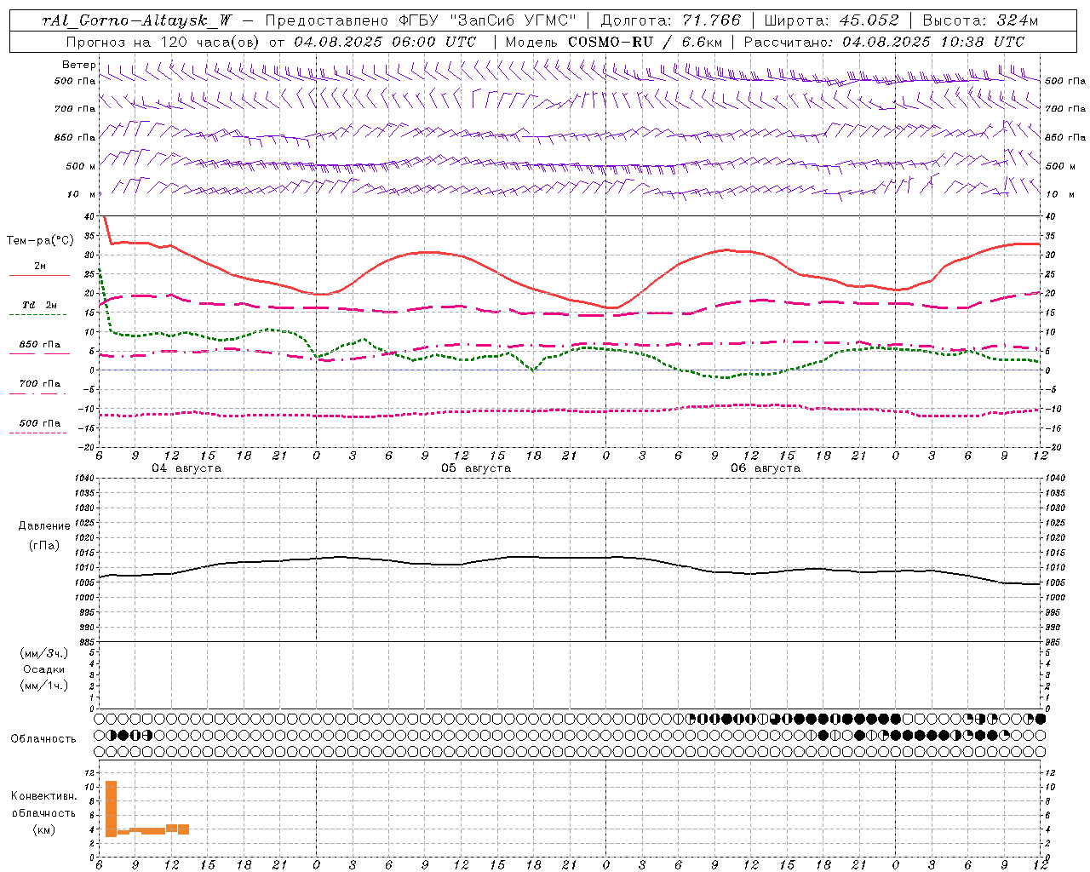Click the Облачность cloud cover row label

43,739
